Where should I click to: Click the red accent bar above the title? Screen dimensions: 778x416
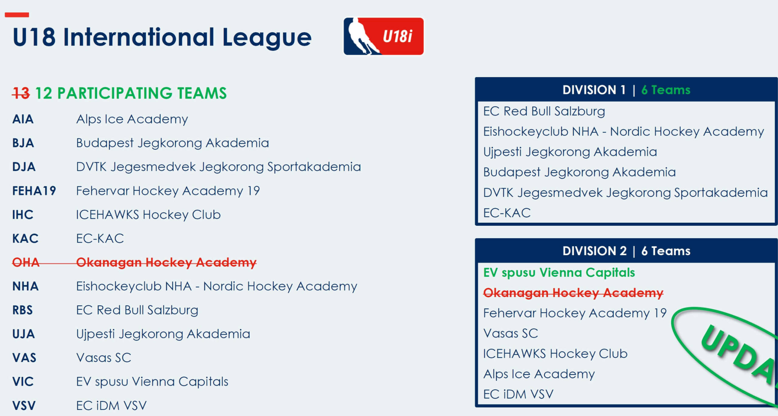[17, 15]
